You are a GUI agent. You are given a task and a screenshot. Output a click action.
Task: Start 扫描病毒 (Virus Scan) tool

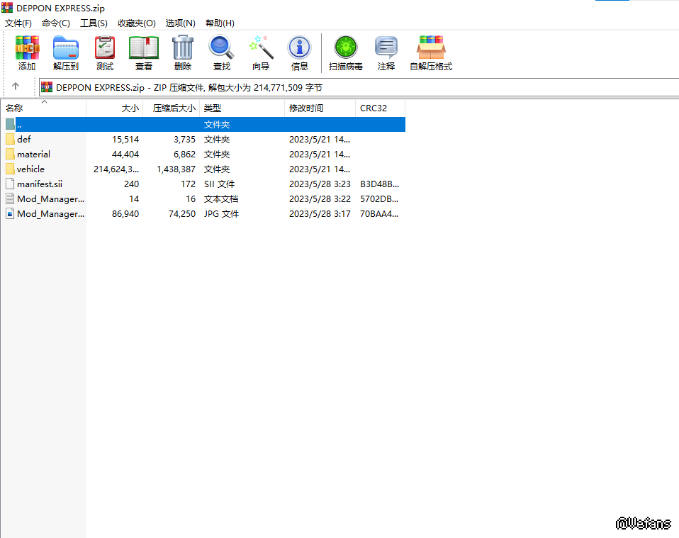346,53
